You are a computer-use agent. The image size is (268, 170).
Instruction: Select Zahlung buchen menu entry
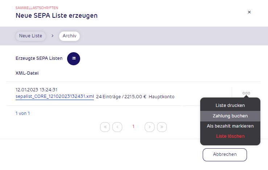point(230,116)
